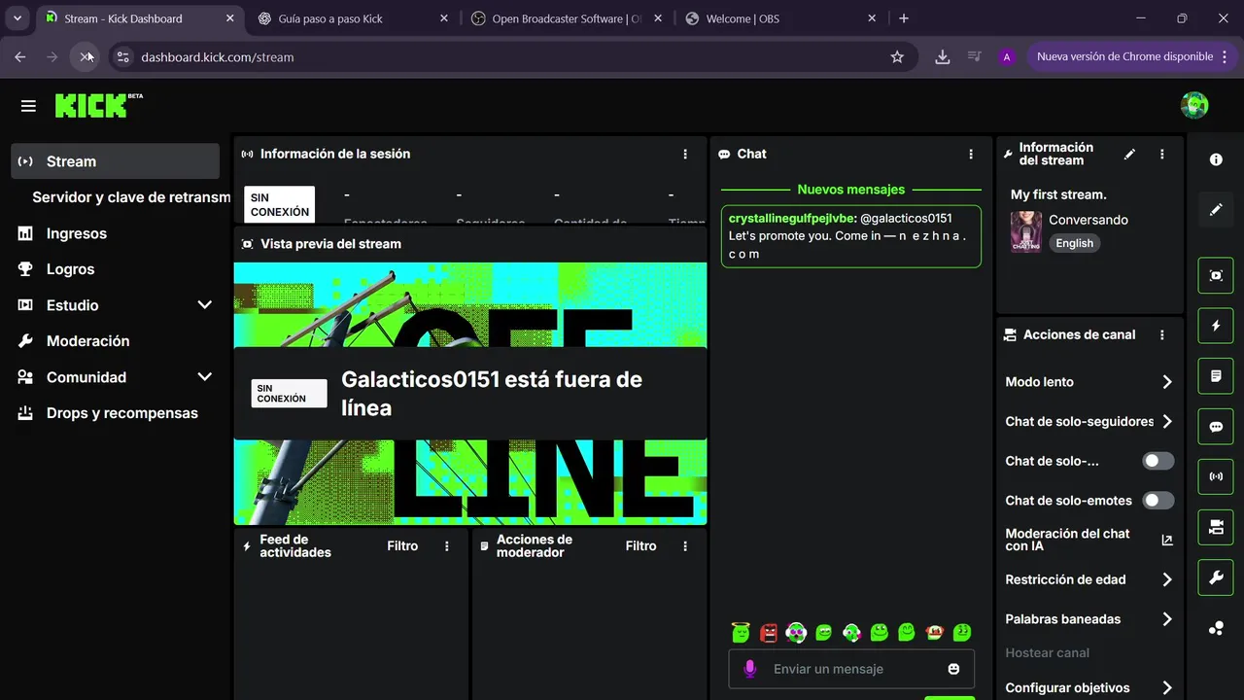
Task: Toggle the 'Chat de solo-...' switch
Action: 1158,461
